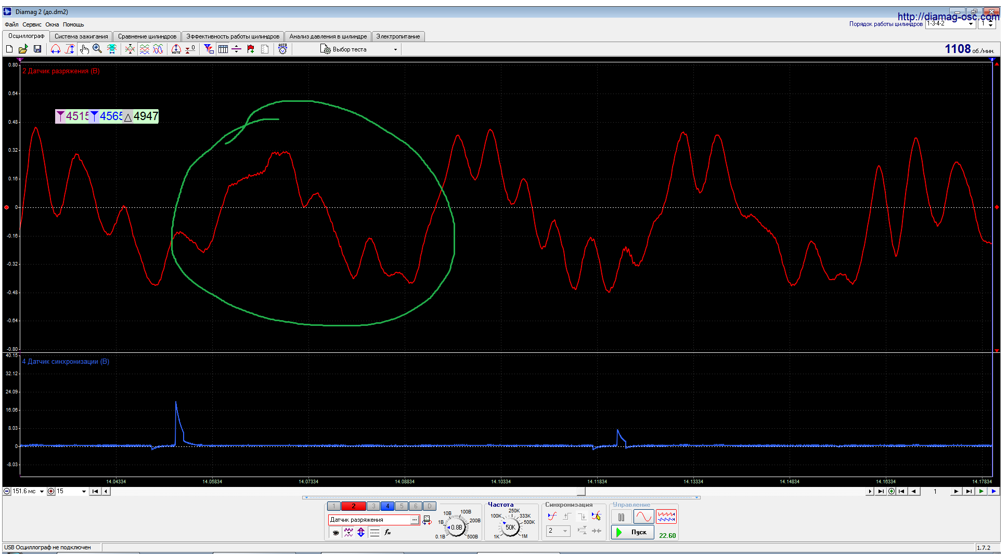Image resolution: width=1007 pixels, height=554 pixels.
Task: Toggle channel 1 button
Action: [334, 506]
